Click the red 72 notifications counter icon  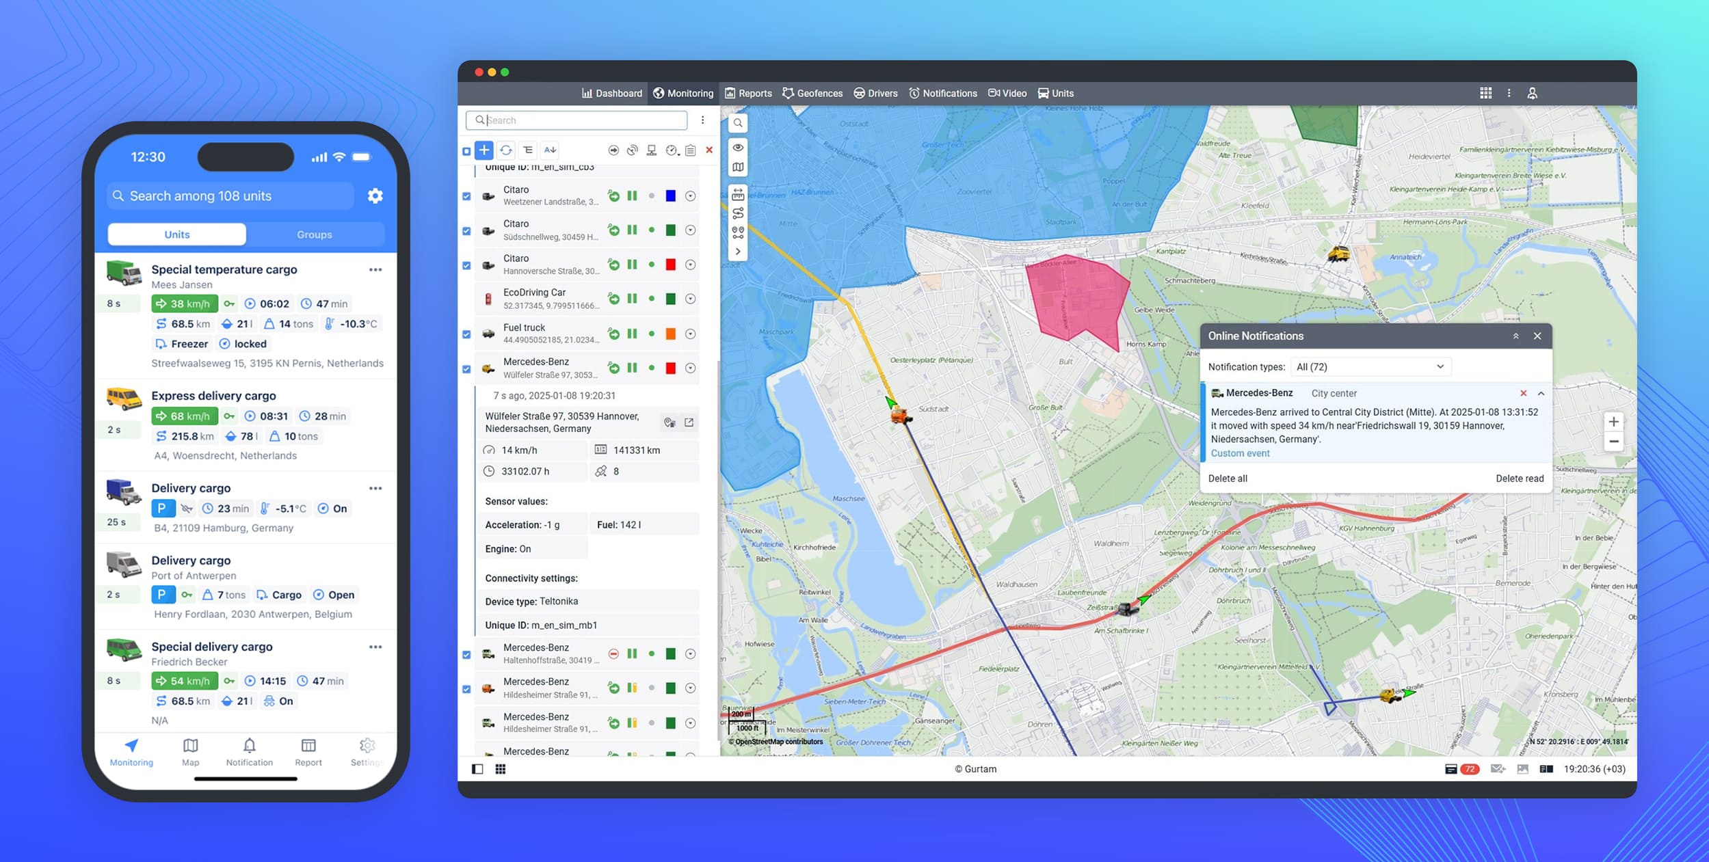[1469, 769]
